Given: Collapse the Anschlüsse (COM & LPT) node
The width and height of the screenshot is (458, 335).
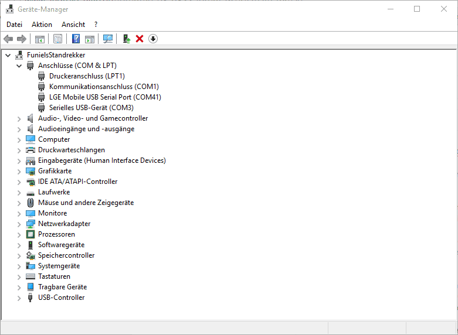Looking at the screenshot, I should pyautogui.click(x=19, y=66).
